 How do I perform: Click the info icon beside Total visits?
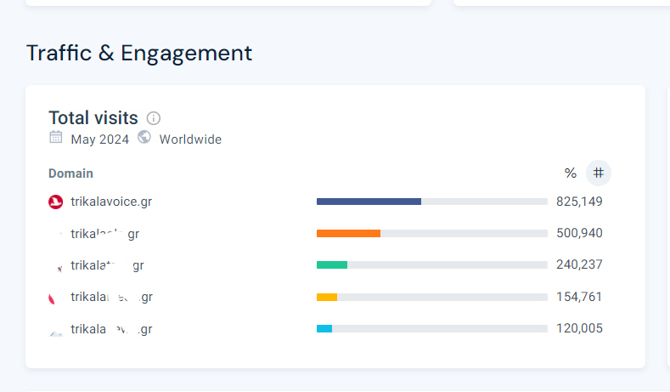pos(154,118)
